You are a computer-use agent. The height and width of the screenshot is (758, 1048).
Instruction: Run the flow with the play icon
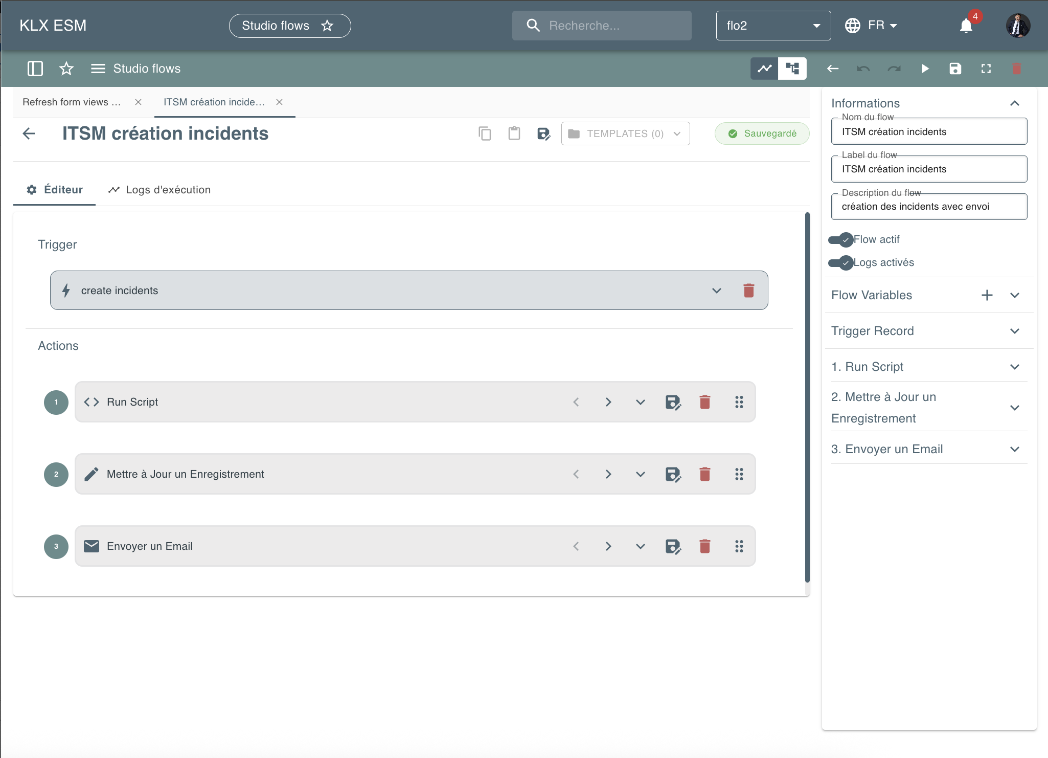click(x=925, y=69)
